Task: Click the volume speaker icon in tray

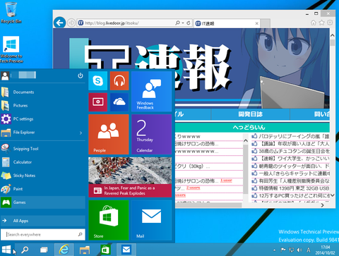Action: click(299, 250)
